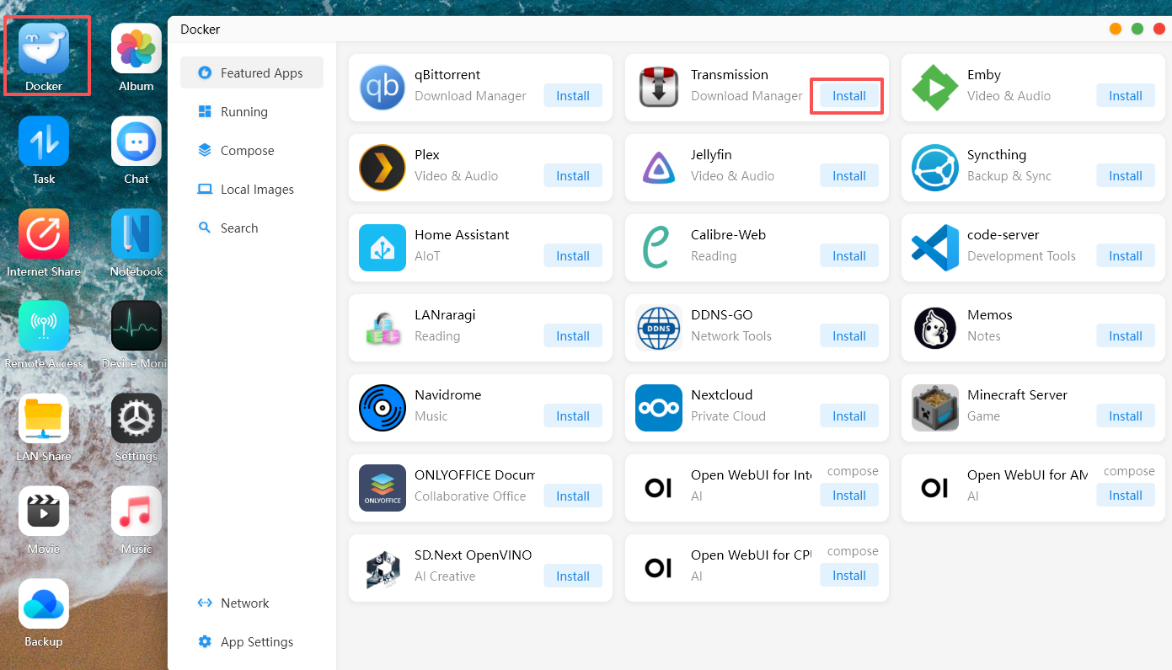Install the Syncthing app
1172x670 pixels.
coord(1126,176)
